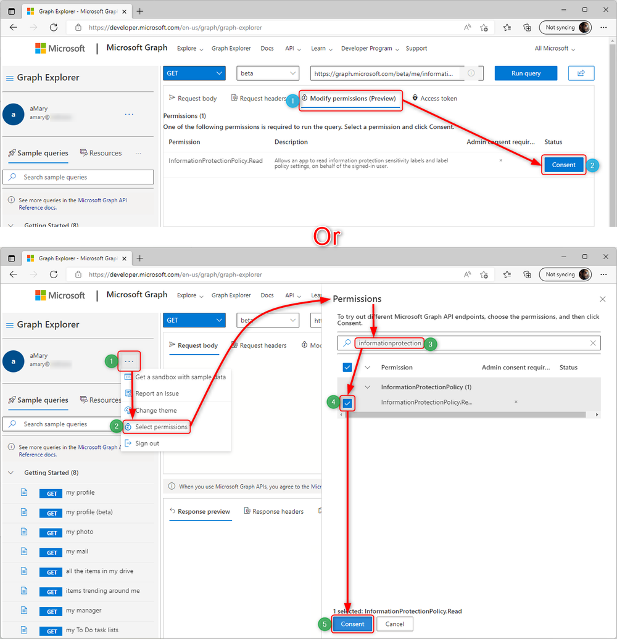The width and height of the screenshot is (617, 639).
Task: Open the beta version dropdown in top window
Action: pos(267,73)
